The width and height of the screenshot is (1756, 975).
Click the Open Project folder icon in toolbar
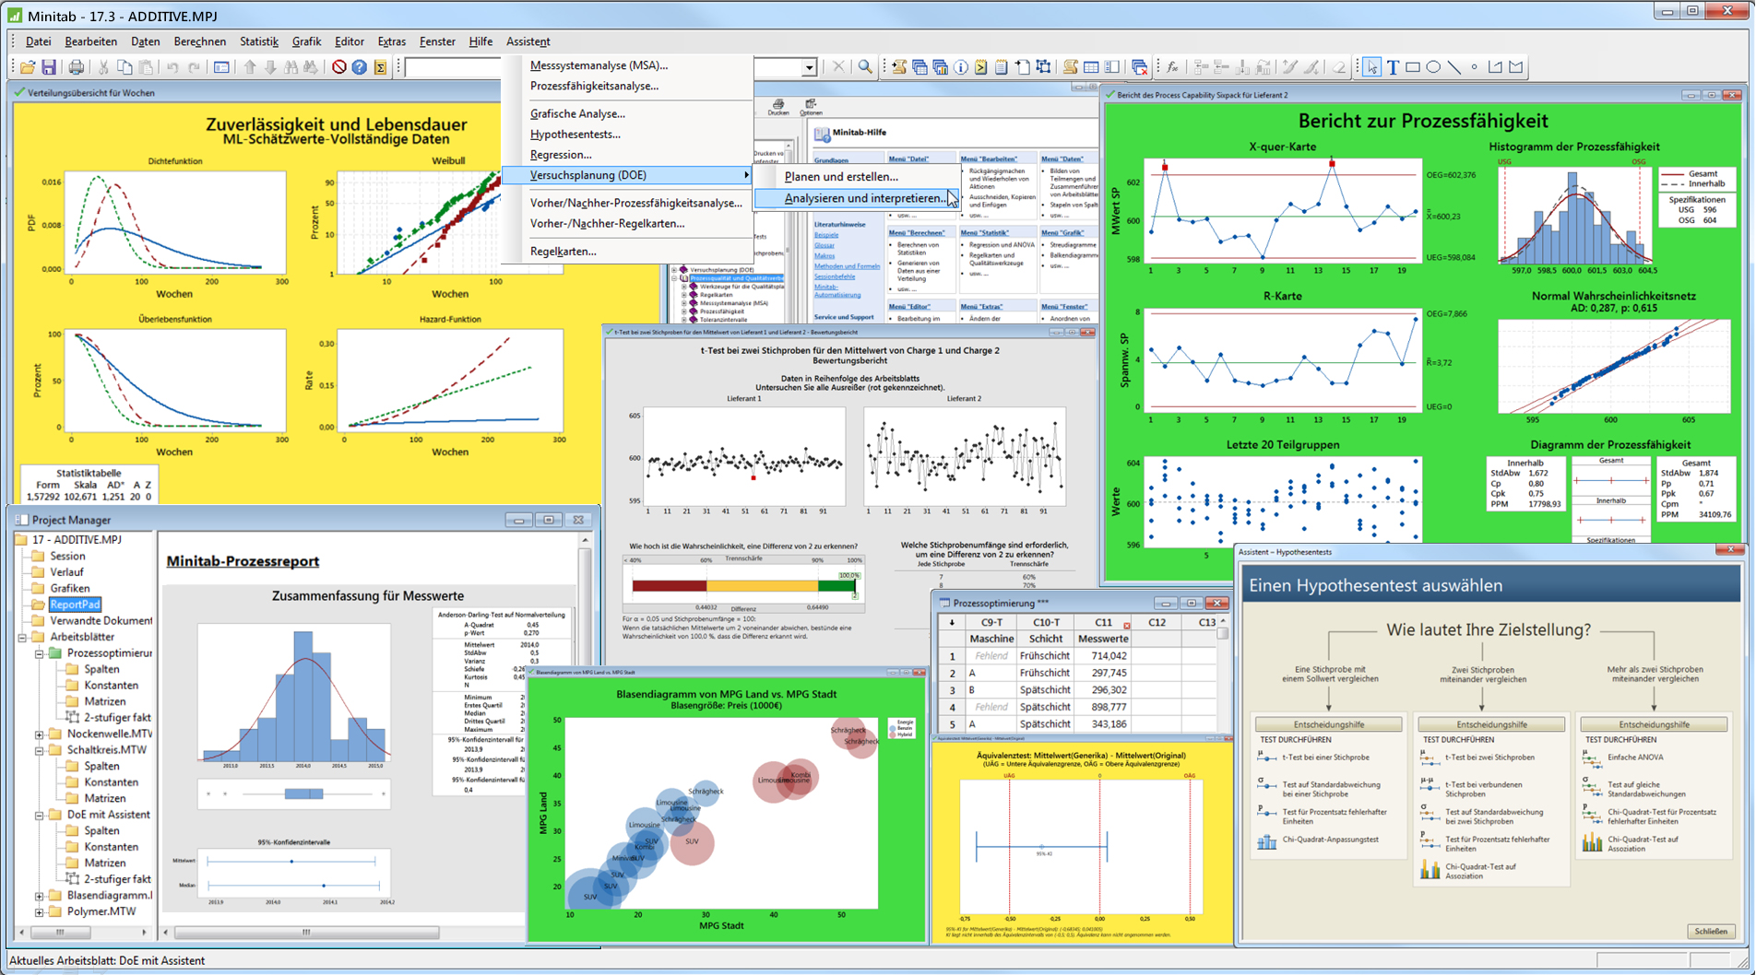[x=28, y=67]
